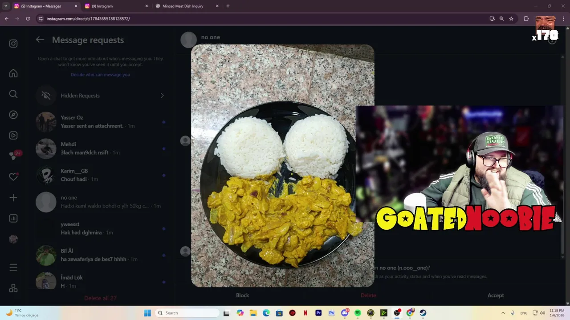Open the Reels icon in the sidebar
The height and width of the screenshot is (320, 570).
(x=13, y=136)
